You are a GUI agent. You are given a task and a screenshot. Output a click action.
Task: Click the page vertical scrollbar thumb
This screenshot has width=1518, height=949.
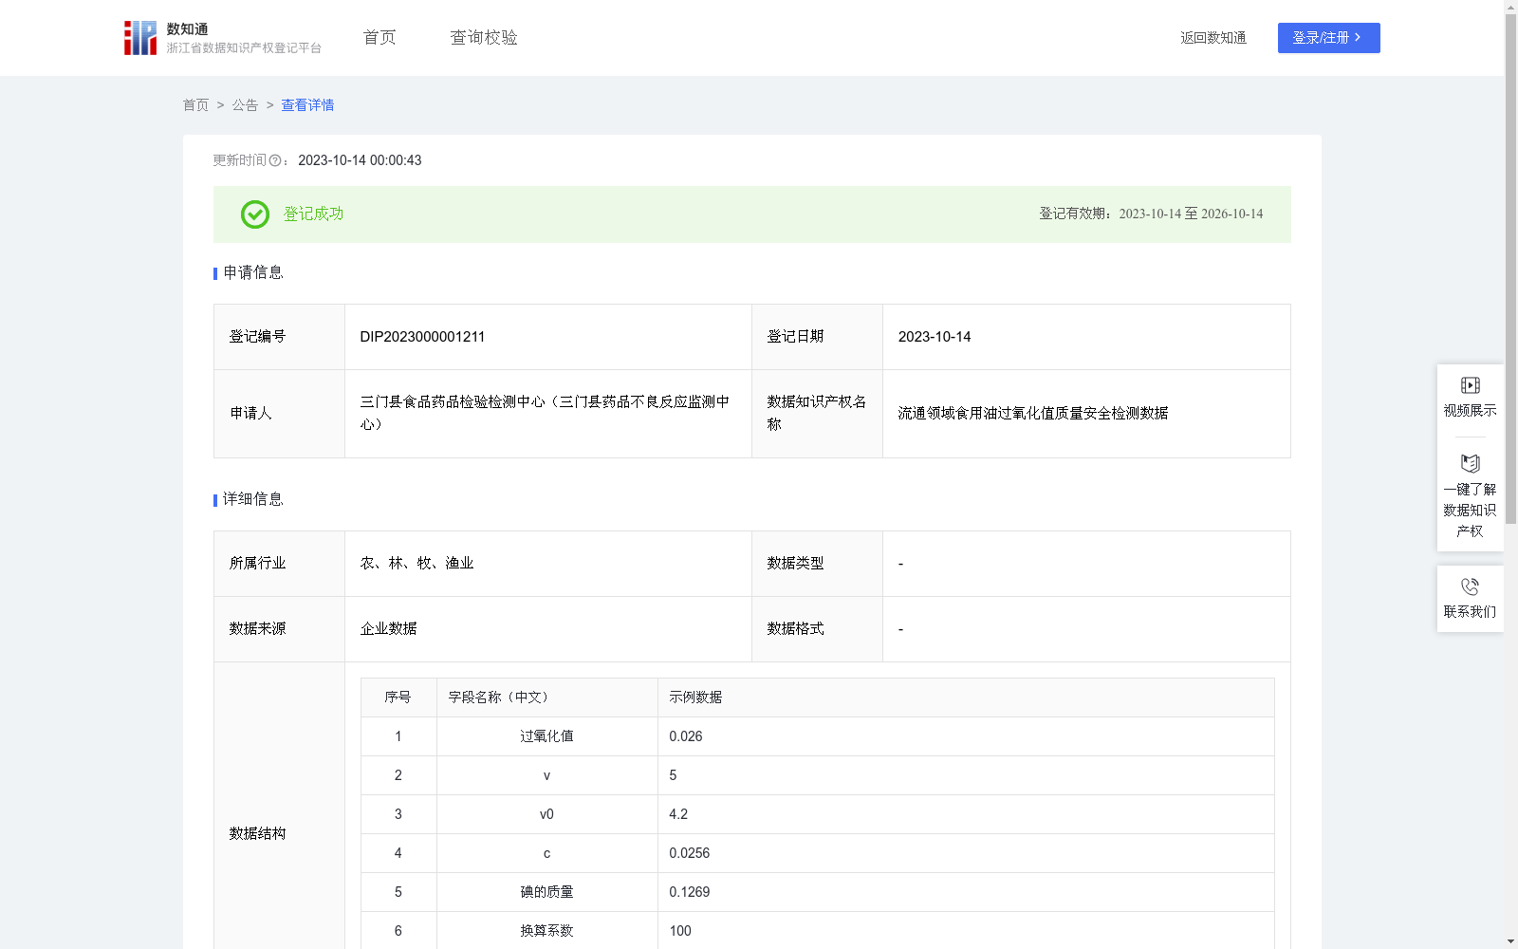[x=1510, y=268]
